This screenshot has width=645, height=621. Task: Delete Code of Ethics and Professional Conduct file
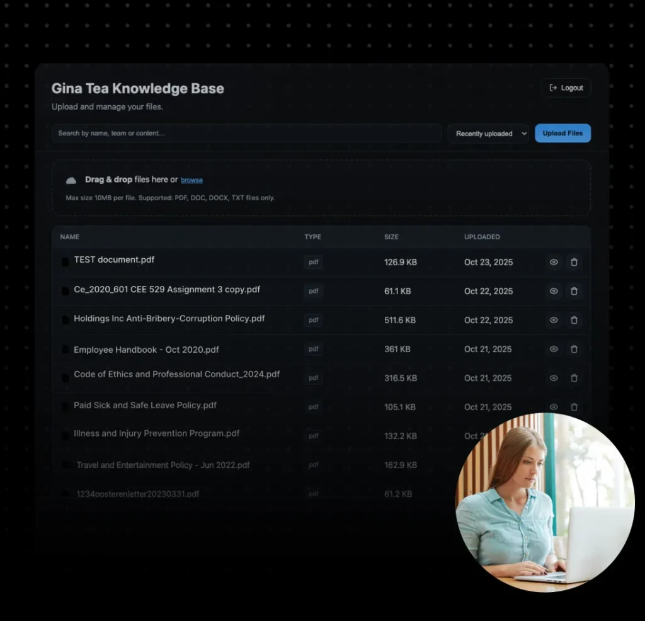click(574, 378)
